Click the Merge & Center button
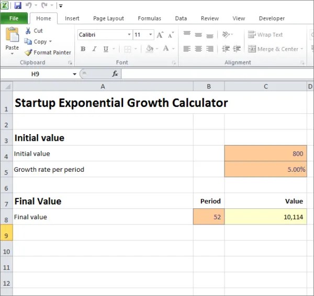 (x=273, y=49)
